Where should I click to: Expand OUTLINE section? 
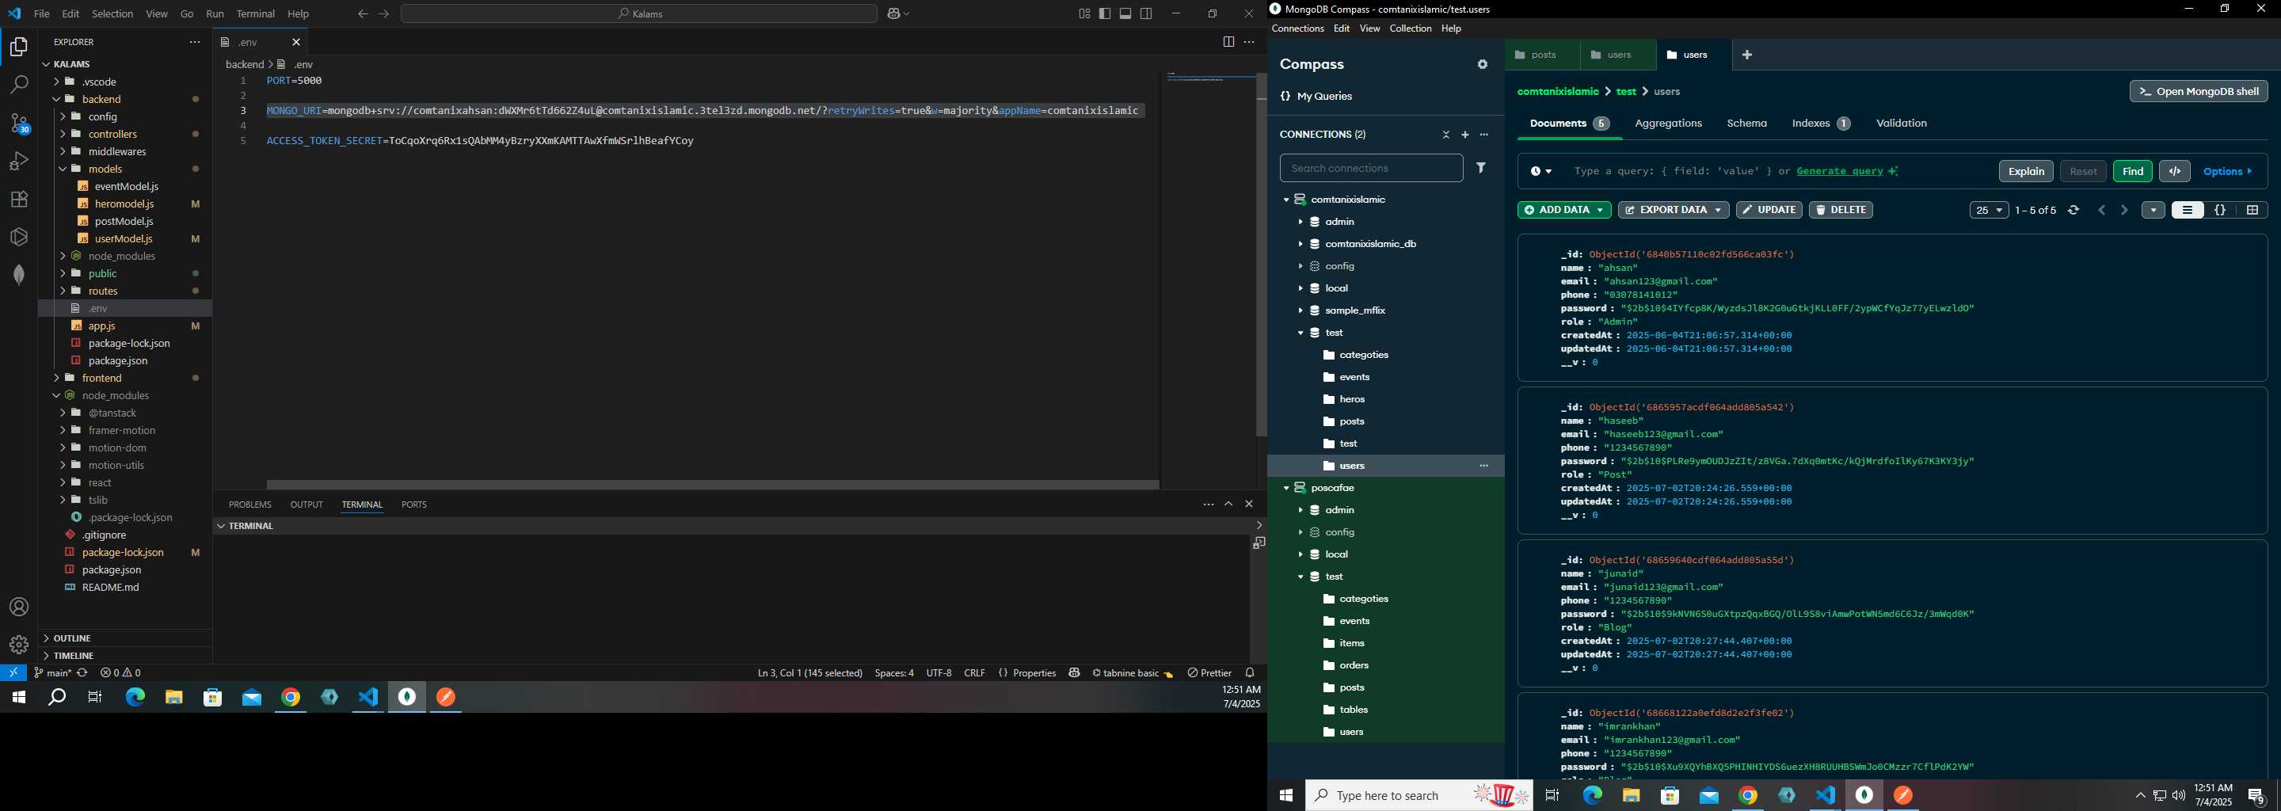tap(72, 638)
